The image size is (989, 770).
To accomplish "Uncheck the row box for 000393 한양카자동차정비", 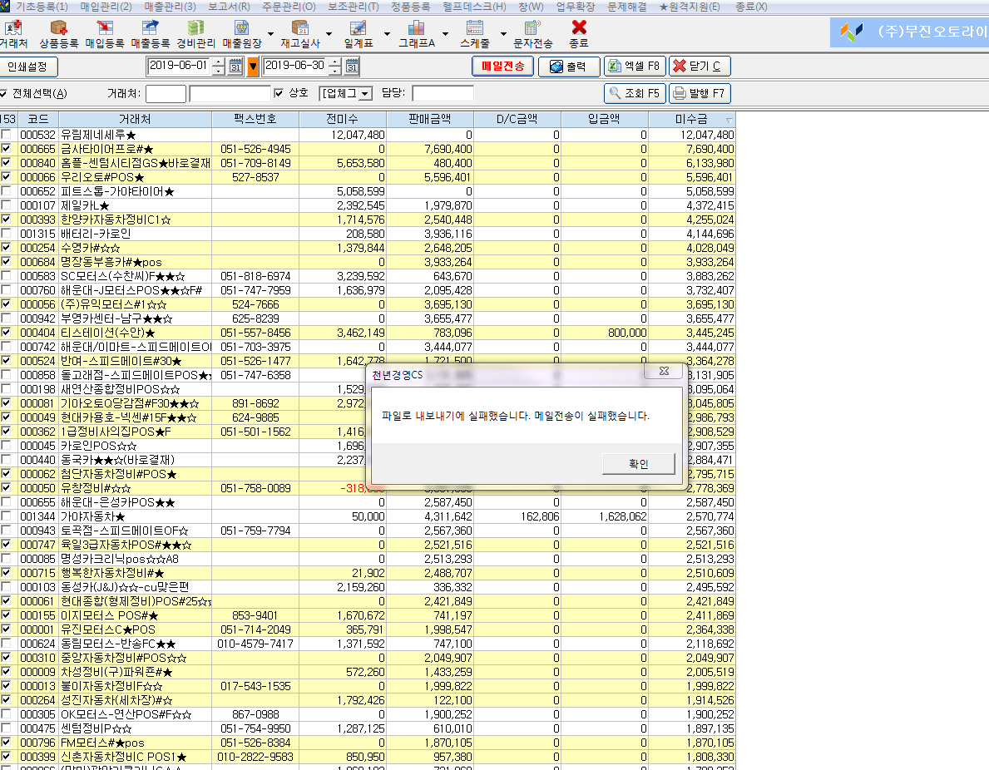I will point(7,220).
